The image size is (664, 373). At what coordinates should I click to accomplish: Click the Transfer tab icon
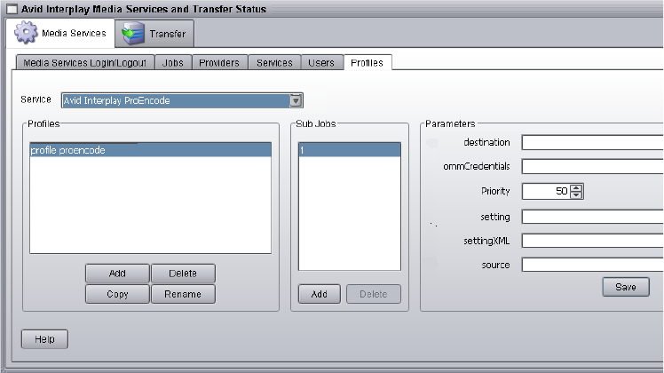click(x=133, y=34)
